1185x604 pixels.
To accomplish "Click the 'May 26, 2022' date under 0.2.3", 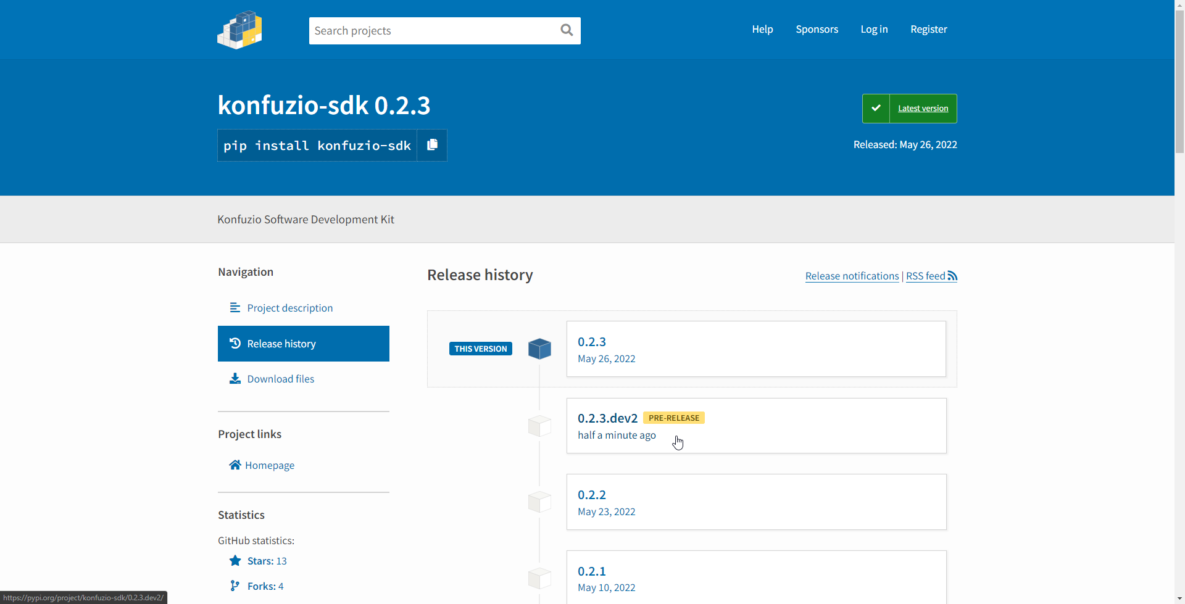I will 606,358.
